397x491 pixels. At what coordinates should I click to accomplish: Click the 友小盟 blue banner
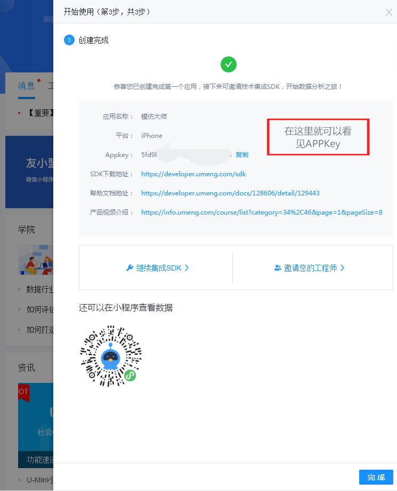29,171
